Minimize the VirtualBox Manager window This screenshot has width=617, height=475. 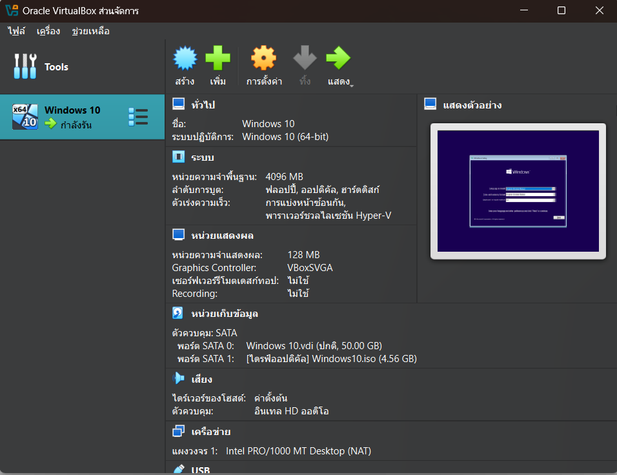click(524, 10)
